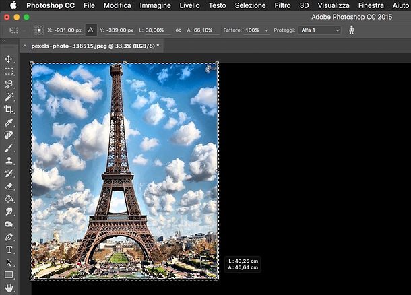This screenshot has width=411, height=295.
Task: Select the History Brush tool
Action: click(9, 173)
